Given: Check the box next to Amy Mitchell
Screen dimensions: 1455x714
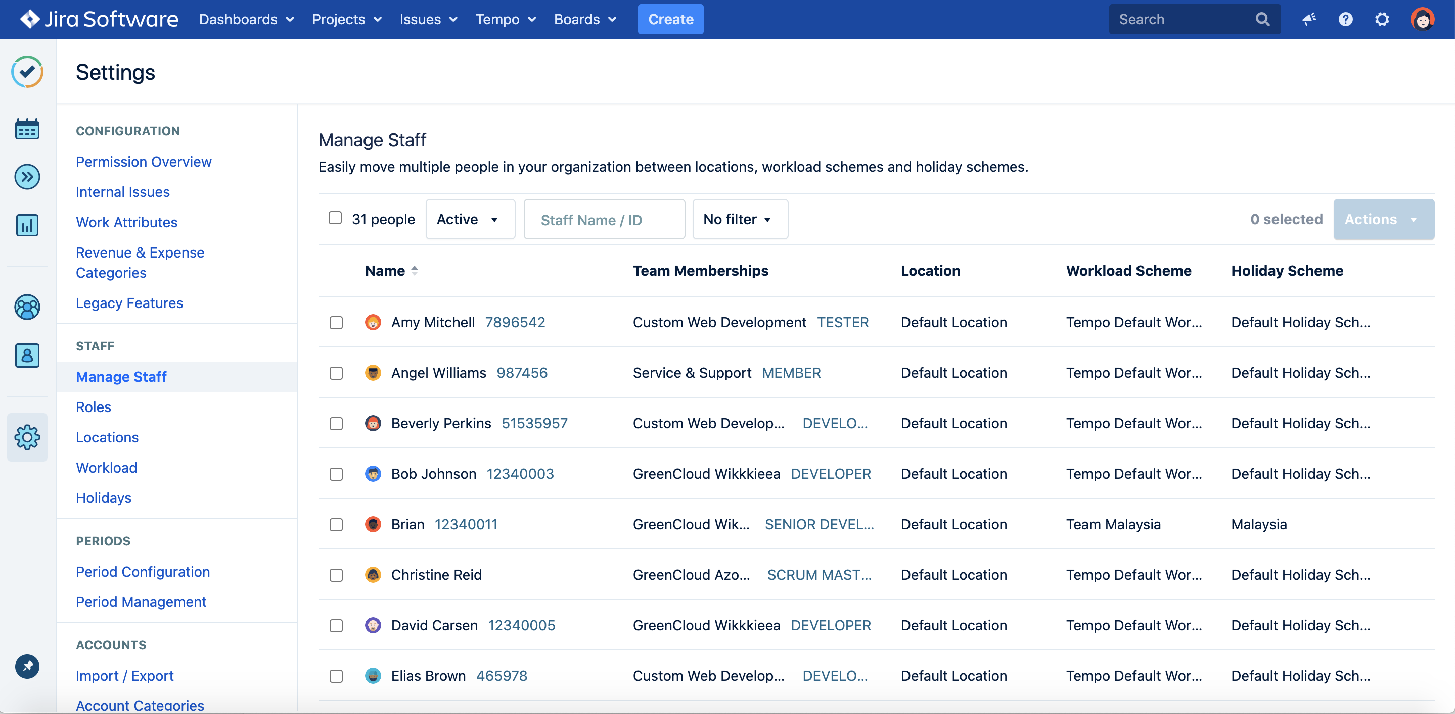Looking at the screenshot, I should [x=336, y=323].
